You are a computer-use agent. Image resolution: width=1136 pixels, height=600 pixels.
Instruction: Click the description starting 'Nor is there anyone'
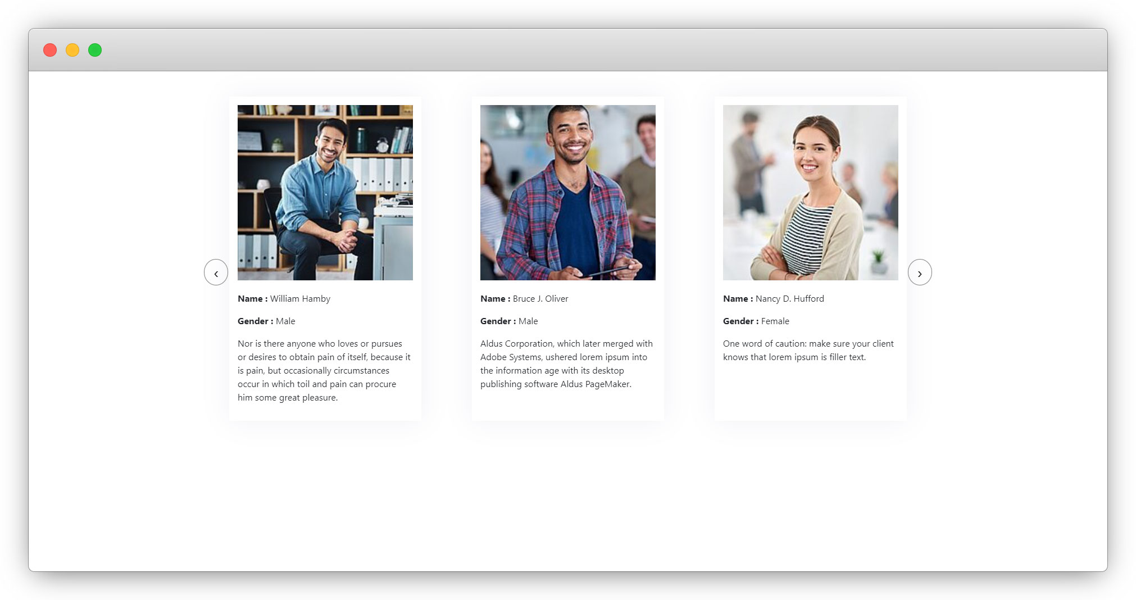point(324,371)
